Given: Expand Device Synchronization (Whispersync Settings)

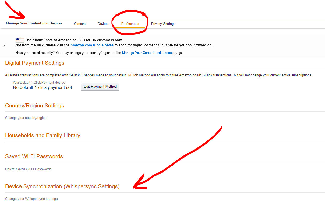Looking at the screenshot, I should tap(62, 186).
